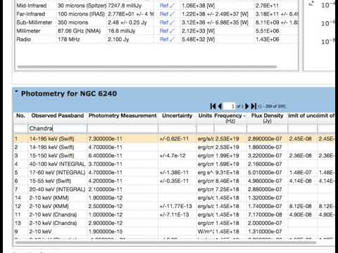The width and height of the screenshot is (338, 253).
Task: Sort by Units column header
Action: point(205,116)
